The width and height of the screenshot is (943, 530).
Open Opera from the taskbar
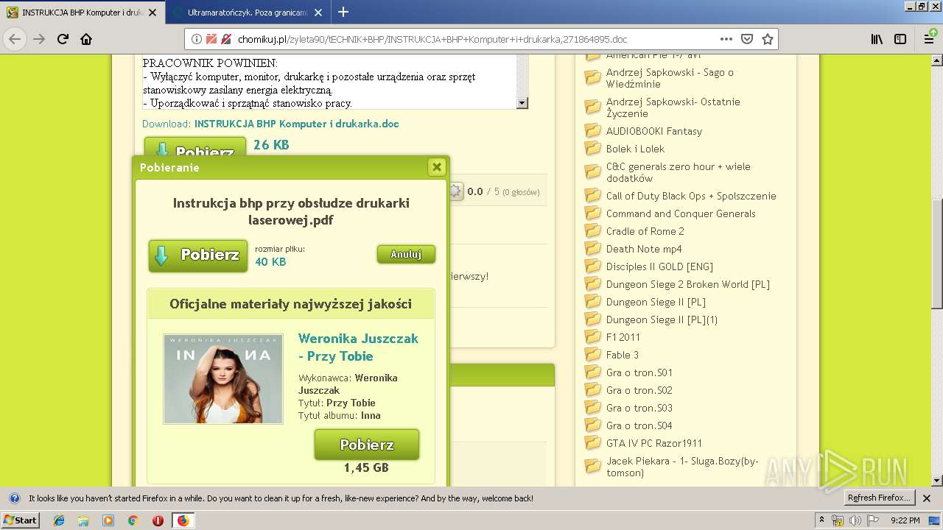coord(158,520)
